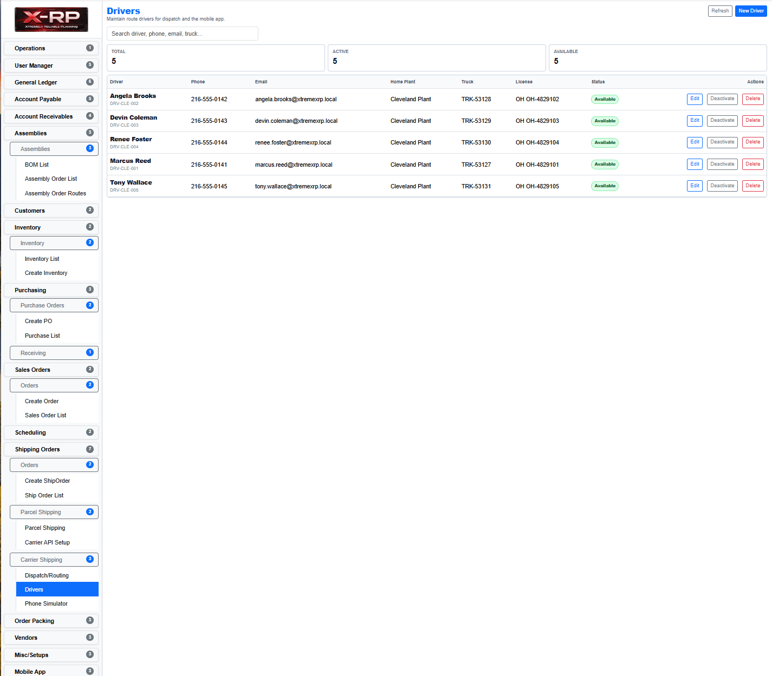Image resolution: width=772 pixels, height=676 pixels.
Task: Toggle the Purchase Orders submenu
Action: (54, 305)
